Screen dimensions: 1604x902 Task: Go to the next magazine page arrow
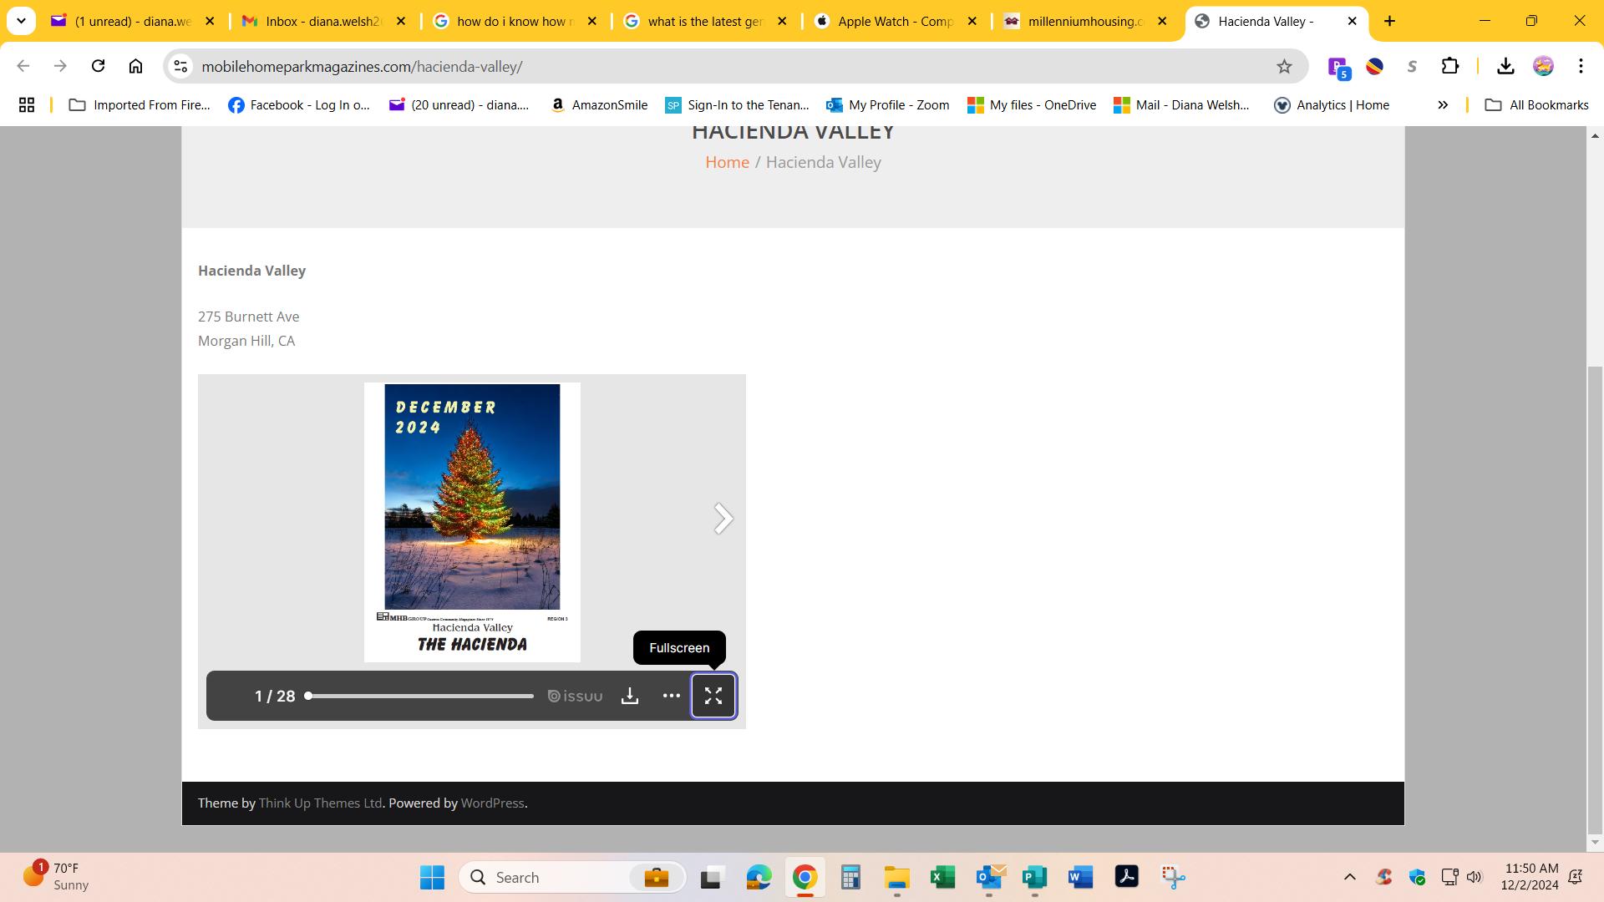click(723, 519)
